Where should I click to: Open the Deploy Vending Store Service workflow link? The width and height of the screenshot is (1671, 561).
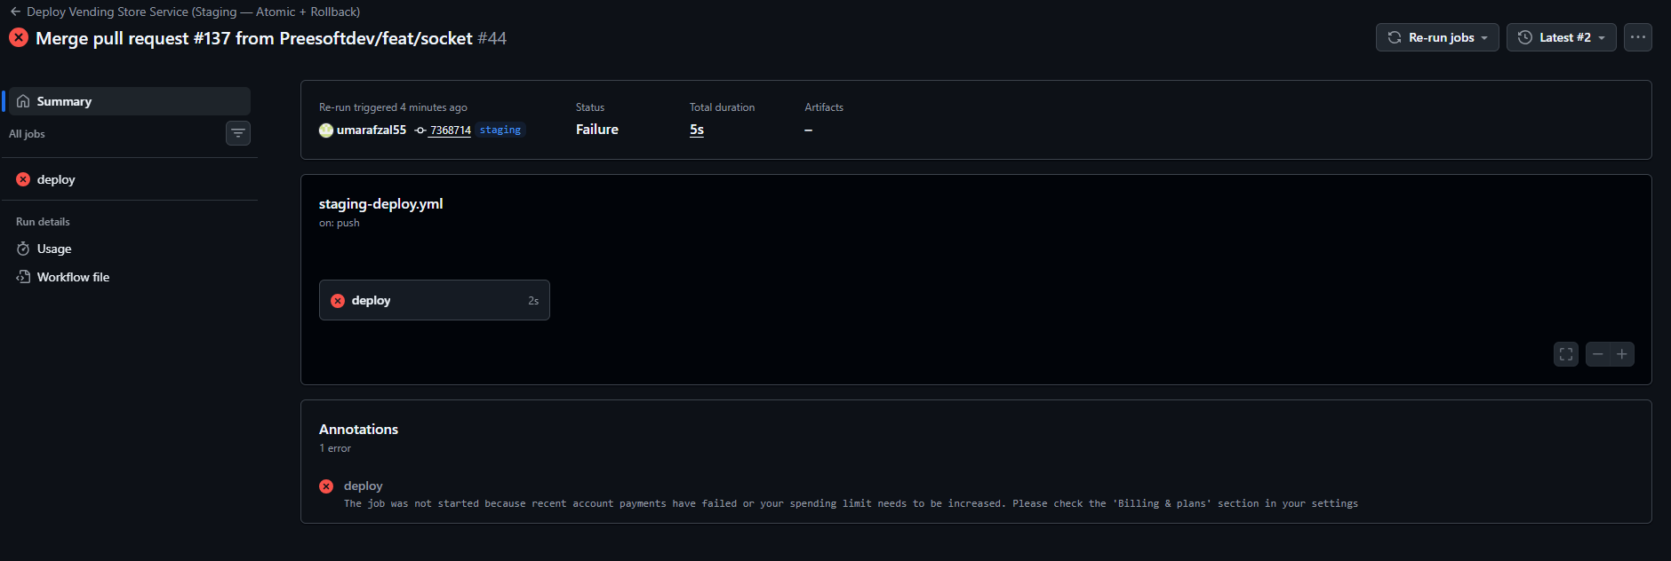pos(193,12)
